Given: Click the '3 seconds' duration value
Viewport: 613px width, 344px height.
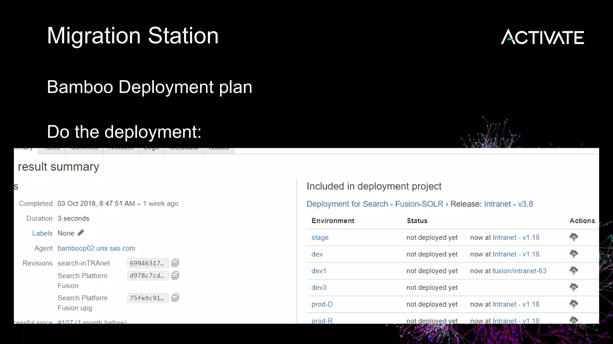Looking at the screenshot, I should (x=73, y=218).
